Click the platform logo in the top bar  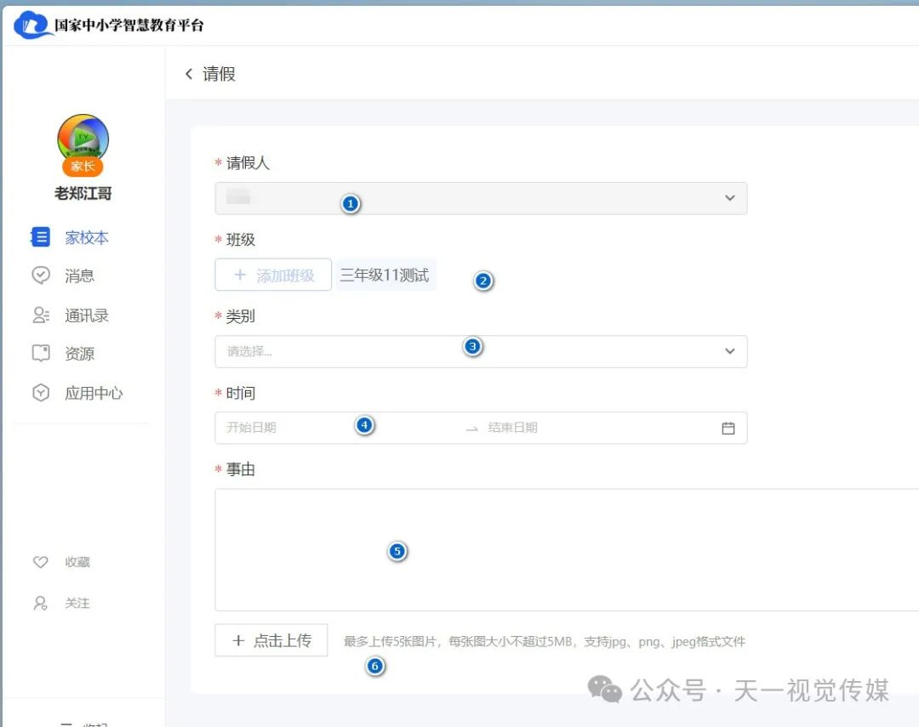[x=32, y=26]
